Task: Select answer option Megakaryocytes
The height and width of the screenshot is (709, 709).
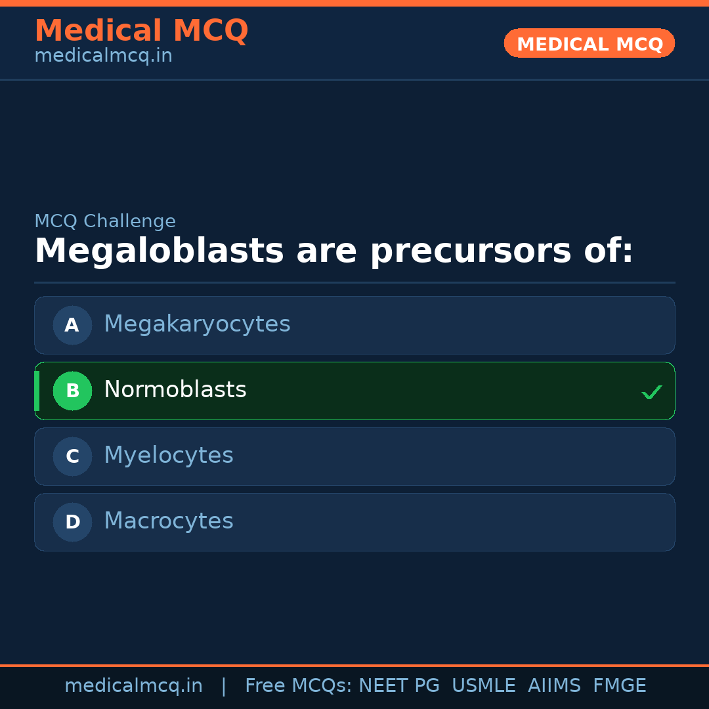Action: point(354,325)
